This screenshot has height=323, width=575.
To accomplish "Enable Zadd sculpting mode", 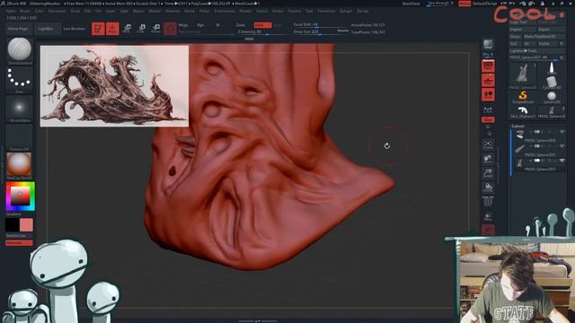I will [241, 25].
